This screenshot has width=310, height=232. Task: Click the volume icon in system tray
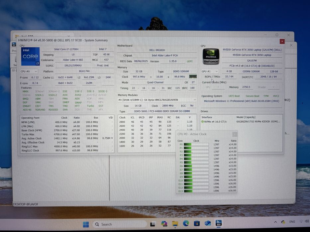pos(307,221)
